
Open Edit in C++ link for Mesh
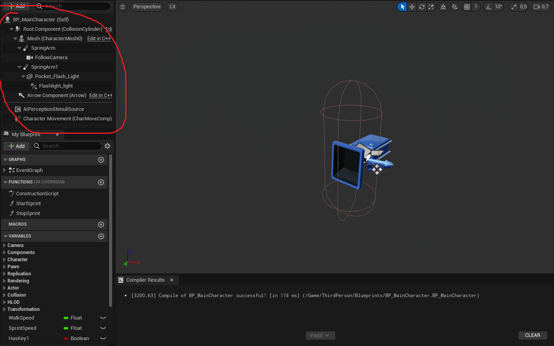pyautogui.click(x=99, y=39)
